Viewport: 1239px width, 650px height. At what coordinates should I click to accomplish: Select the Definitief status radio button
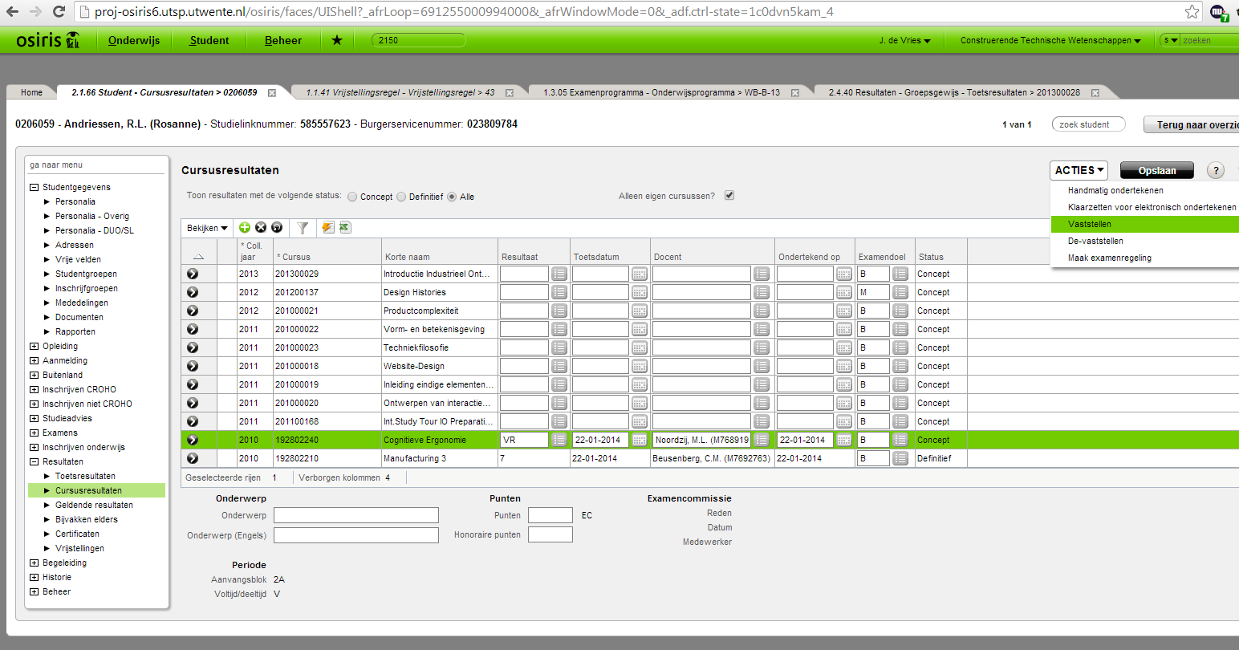401,197
